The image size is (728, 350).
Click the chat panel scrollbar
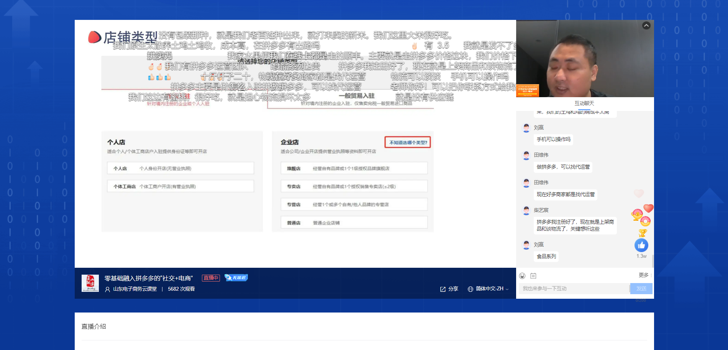pos(653,261)
